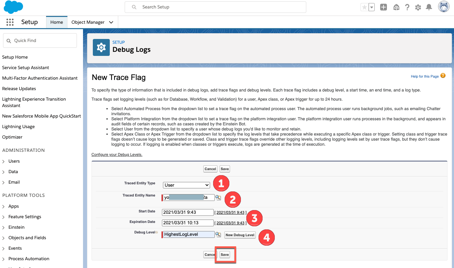The image size is (454, 268).
Task: Expand the Favorites list dropdown arrow
Action: pyautogui.click(x=372, y=7)
